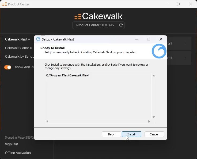Click the large Cakewalk Next logo in the setup header
Image resolution: width=197 pixels, height=159 pixels.
[159, 51]
